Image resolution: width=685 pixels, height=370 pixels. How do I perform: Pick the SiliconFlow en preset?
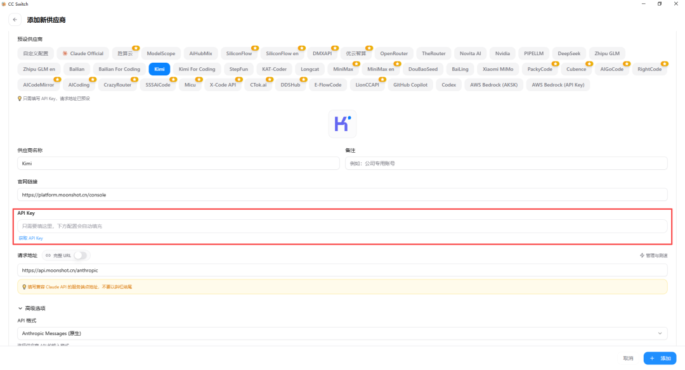282,53
